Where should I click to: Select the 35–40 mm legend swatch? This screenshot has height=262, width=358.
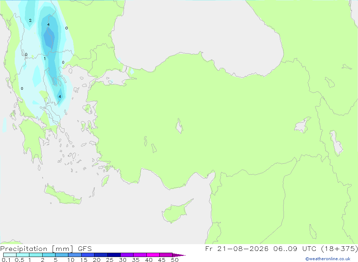[140, 255]
